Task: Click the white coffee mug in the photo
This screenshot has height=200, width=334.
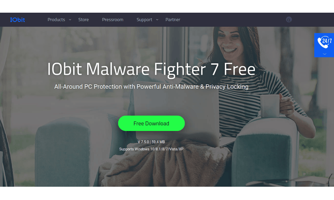Action: click(x=270, y=106)
